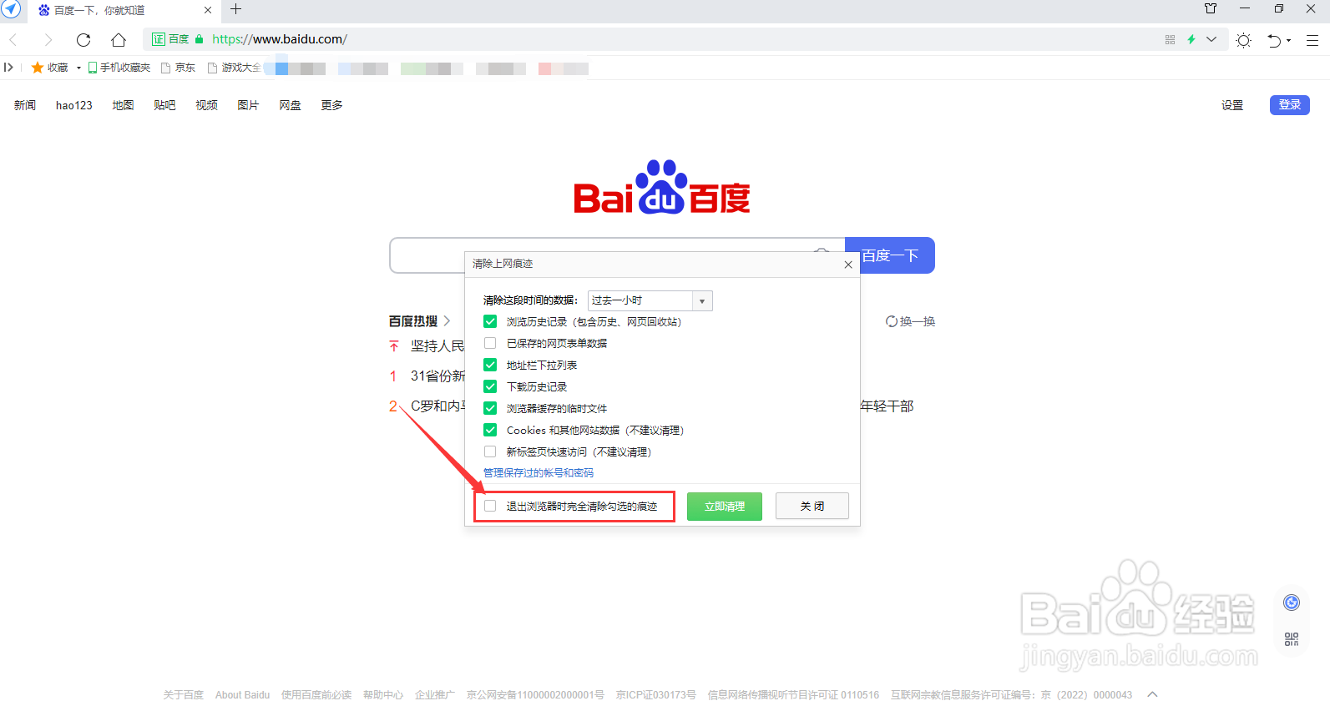The width and height of the screenshot is (1330, 701).
Task: Open the 网盘 navigation link
Action: 290,105
